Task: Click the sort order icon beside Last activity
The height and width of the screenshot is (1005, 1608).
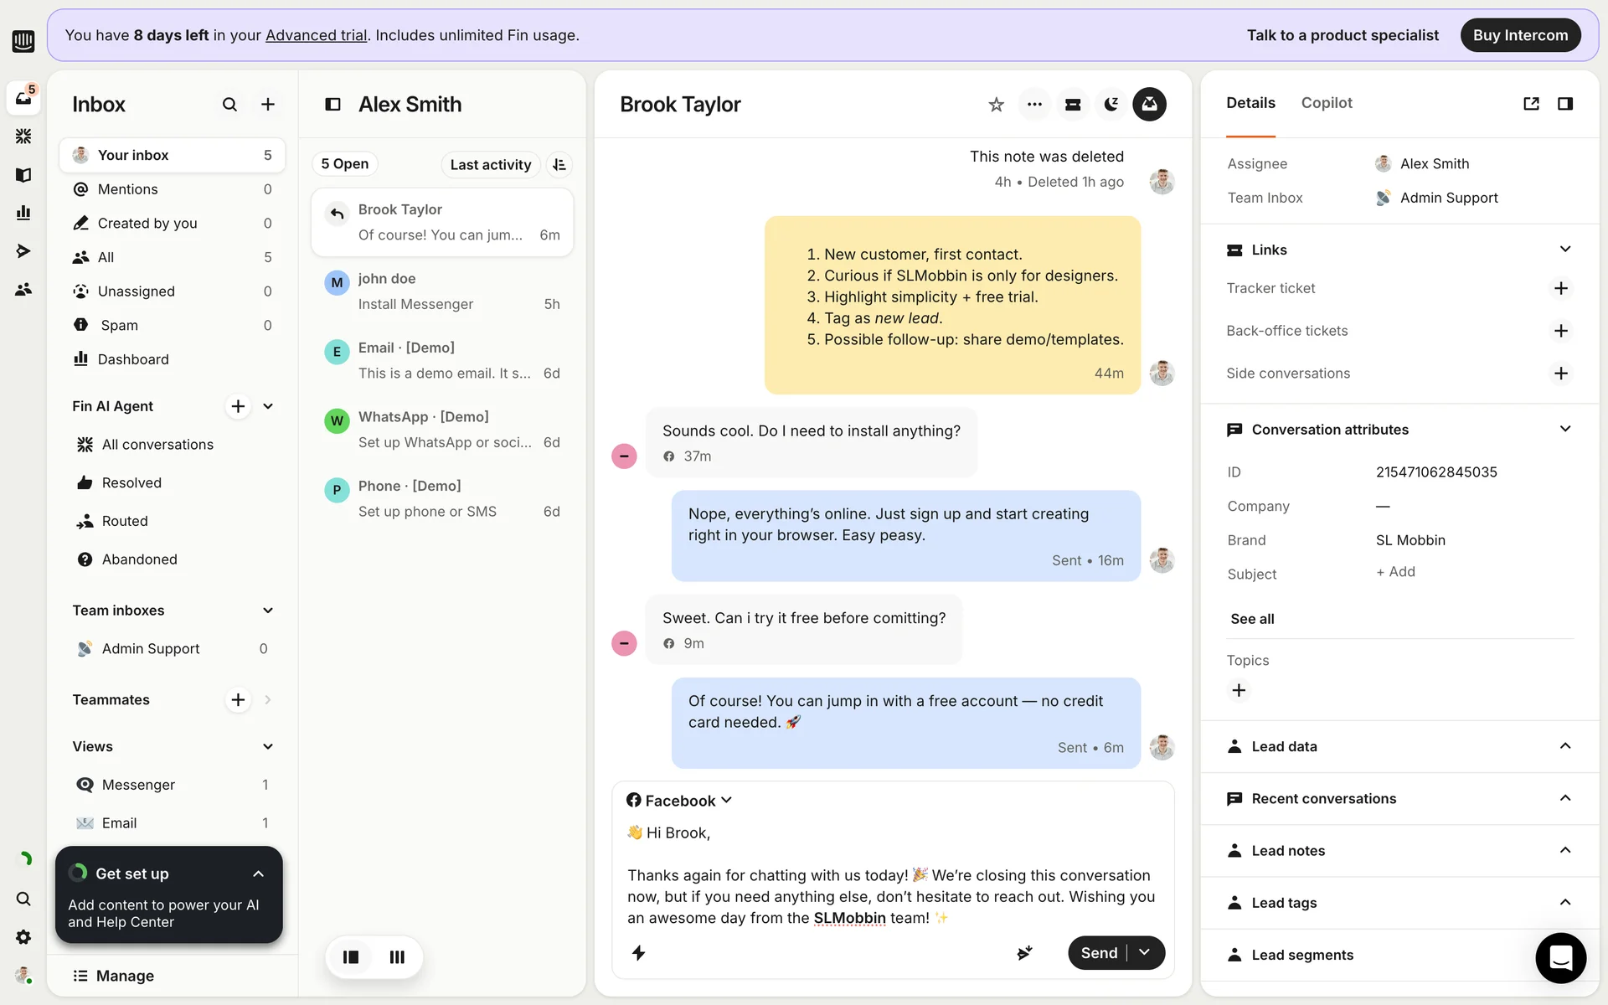Action: click(559, 165)
